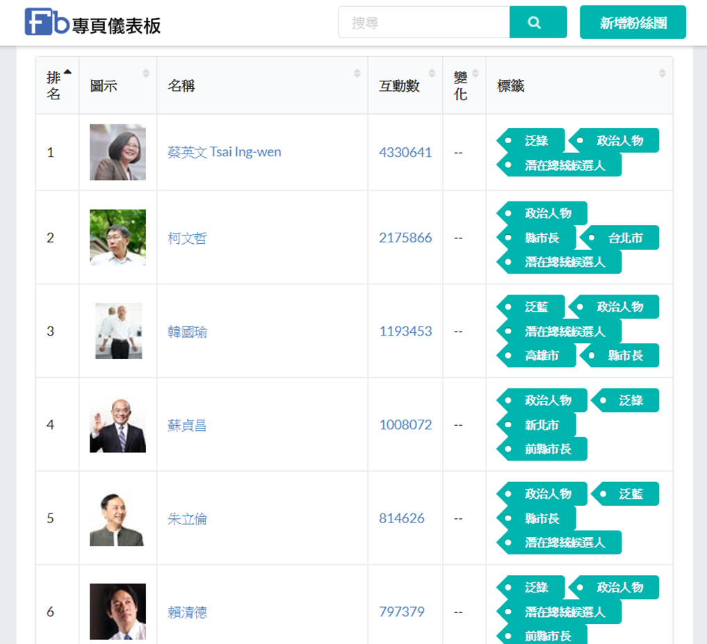The width and height of the screenshot is (707, 644).
Task: Open 朱立倫 page link
Action: tap(187, 519)
